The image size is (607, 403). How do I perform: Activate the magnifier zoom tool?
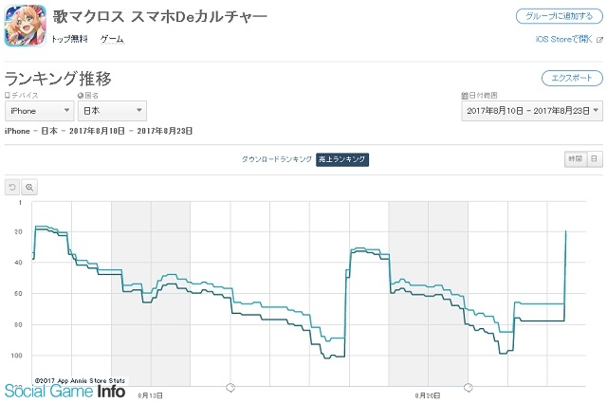click(29, 188)
